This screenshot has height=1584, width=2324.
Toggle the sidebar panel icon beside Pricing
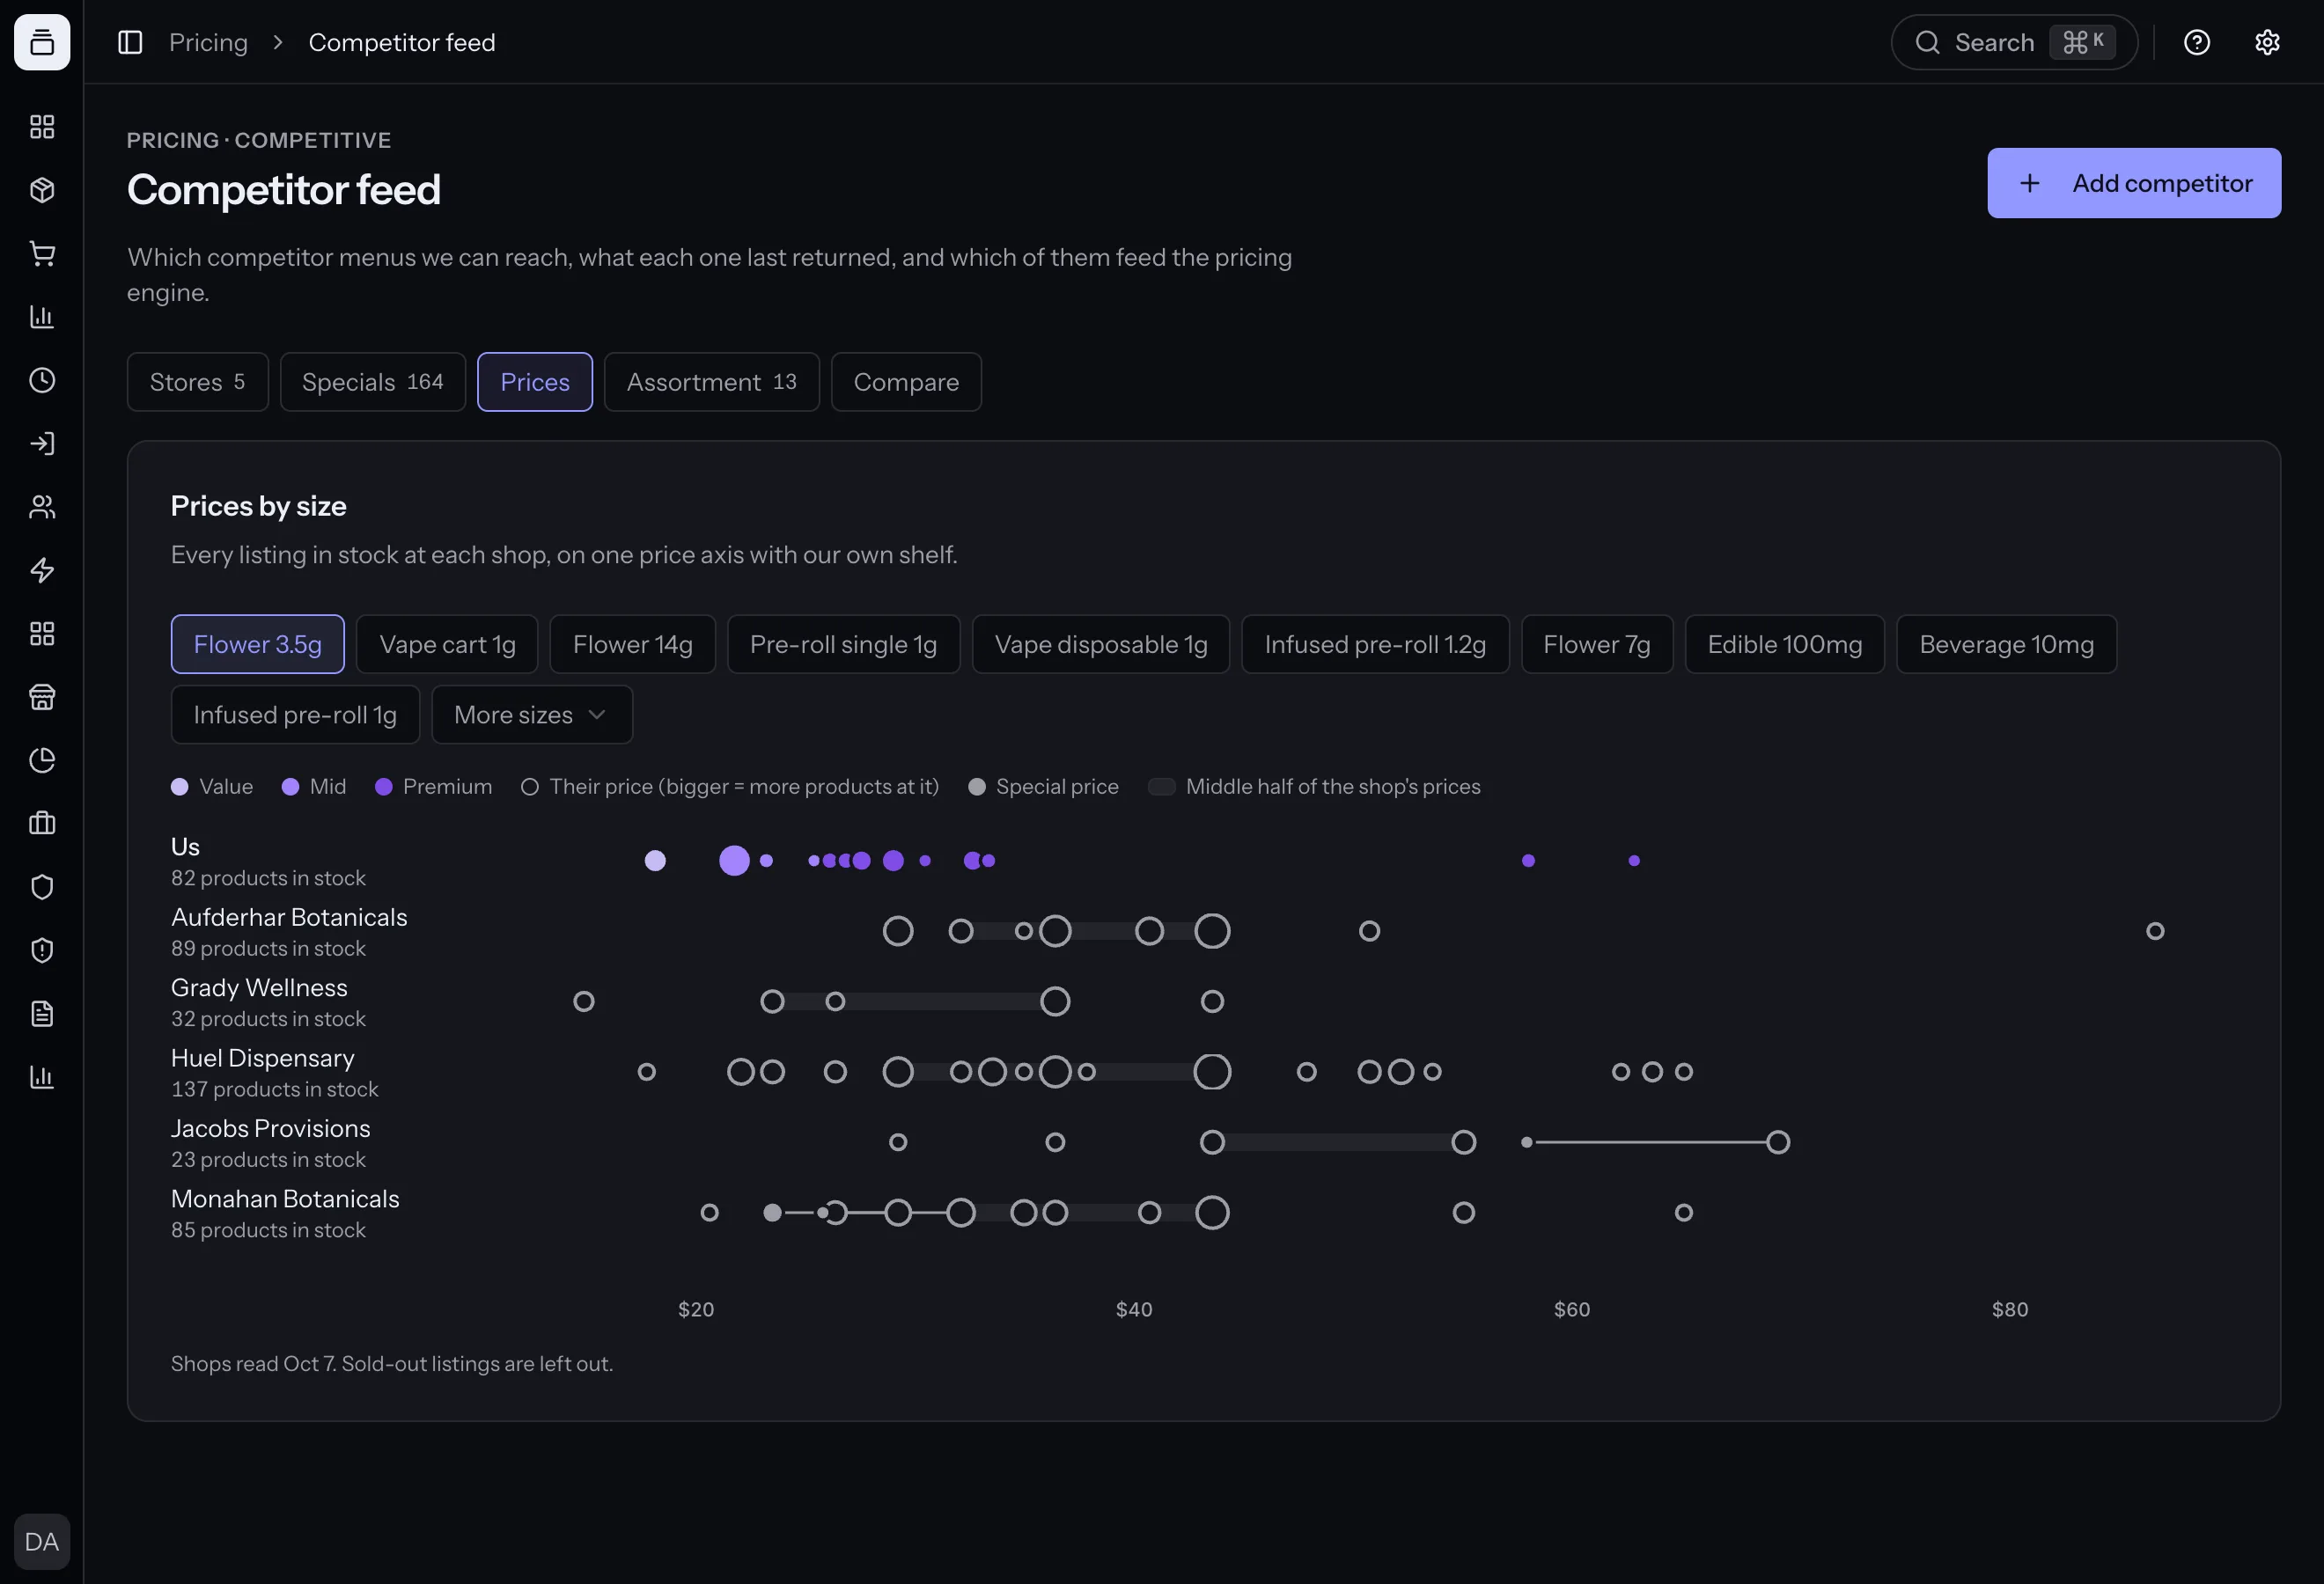(130, 42)
